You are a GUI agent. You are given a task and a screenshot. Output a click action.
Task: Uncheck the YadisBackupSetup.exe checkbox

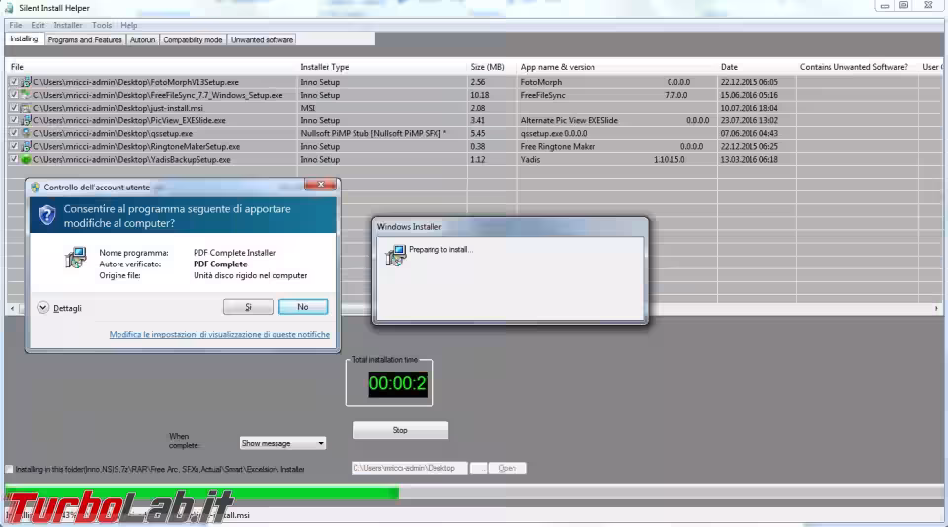(13, 160)
